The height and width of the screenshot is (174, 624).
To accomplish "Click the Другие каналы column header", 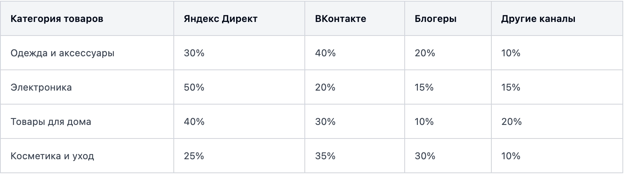I will (538, 19).
